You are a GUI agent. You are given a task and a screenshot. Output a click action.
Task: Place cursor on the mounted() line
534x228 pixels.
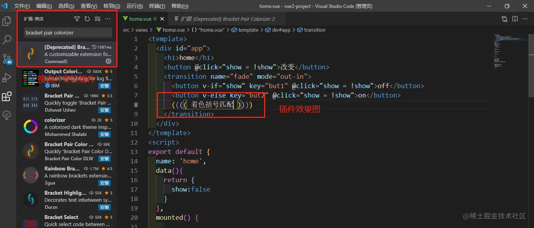177,217
